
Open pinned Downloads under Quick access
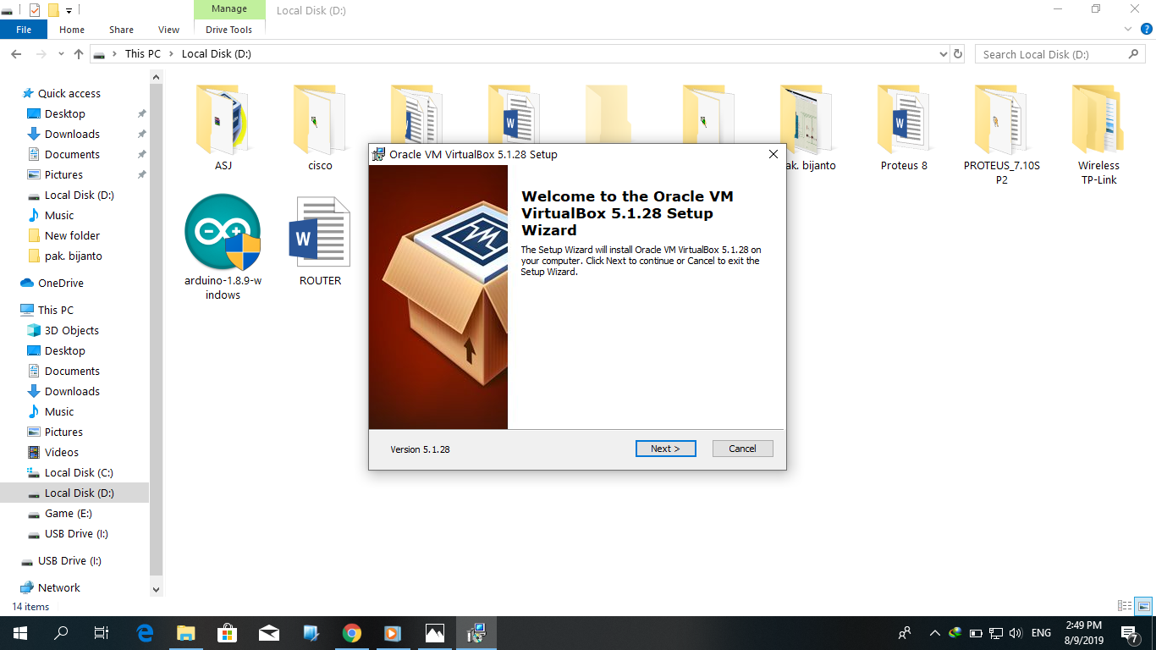pyautogui.click(x=72, y=134)
